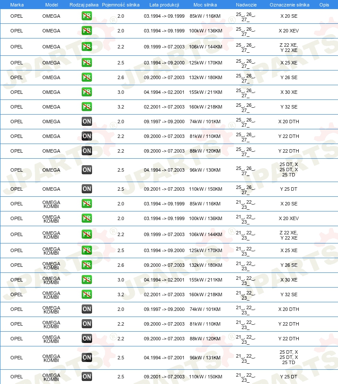Click 'Z 22 XE, Y 22 XE' in 25_ body row
The height and width of the screenshot is (384, 338).
(289, 48)
